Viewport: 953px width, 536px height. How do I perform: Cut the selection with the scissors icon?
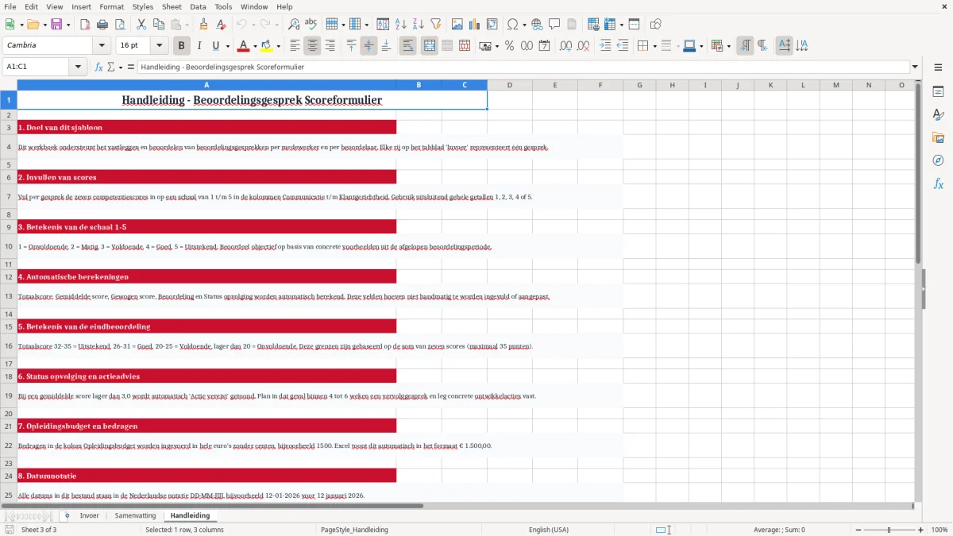(141, 25)
